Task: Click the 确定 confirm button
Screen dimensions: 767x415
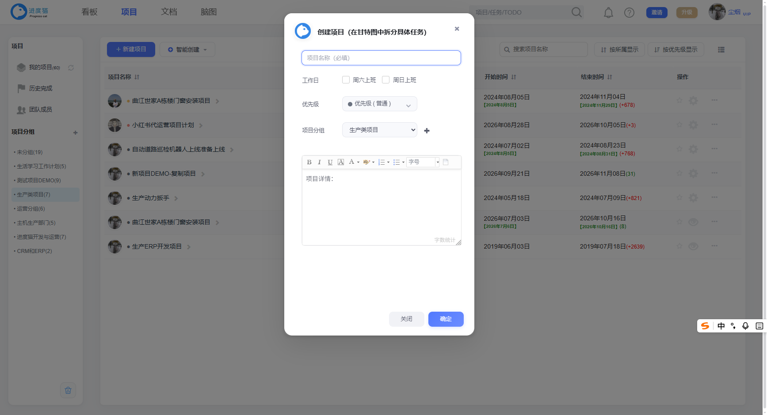Action: 446,319
